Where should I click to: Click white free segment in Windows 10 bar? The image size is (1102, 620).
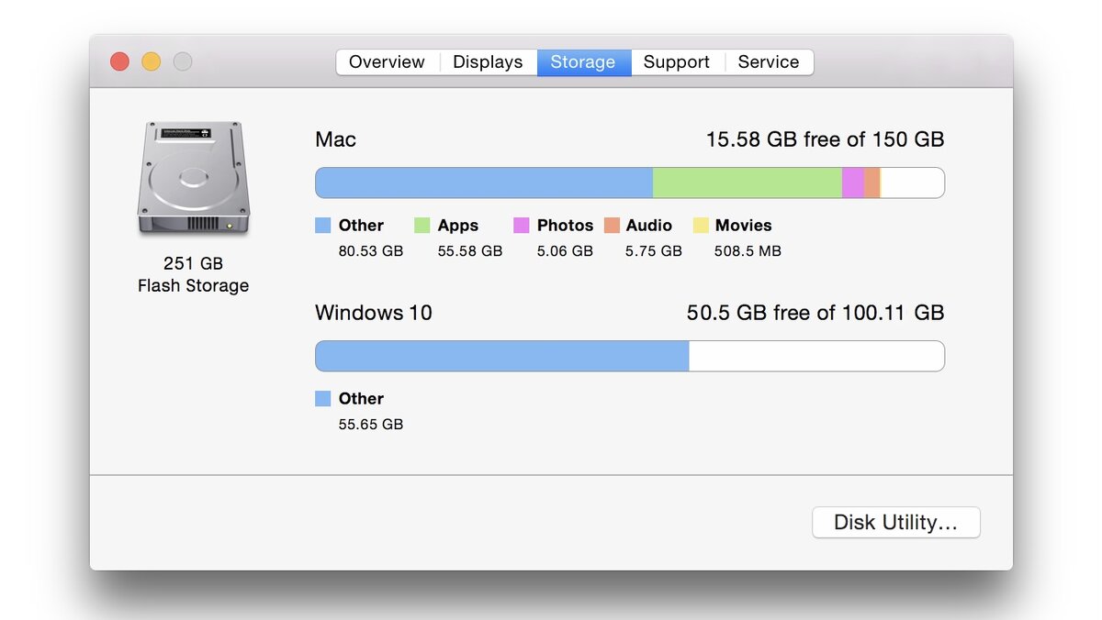(x=817, y=356)
